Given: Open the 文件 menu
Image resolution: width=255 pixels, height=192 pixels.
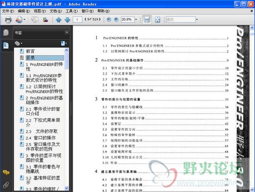Looking at the screenshot, I should pyautogui.click(x=8, y=11).
